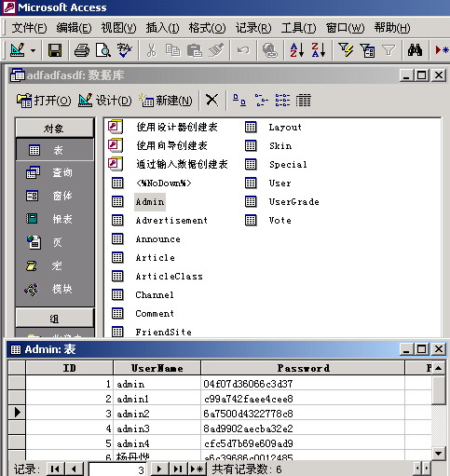Switch to List view

pos(282,100)
